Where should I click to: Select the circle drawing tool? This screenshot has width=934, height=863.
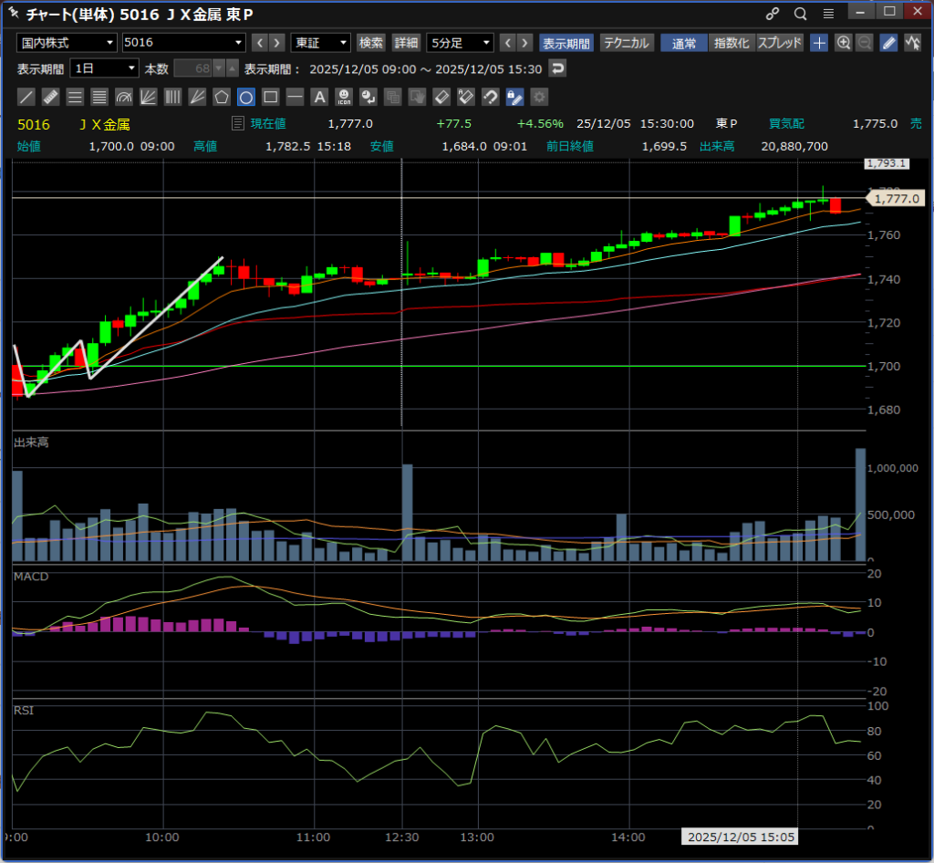pyautogui.click(x=246, y=97)
